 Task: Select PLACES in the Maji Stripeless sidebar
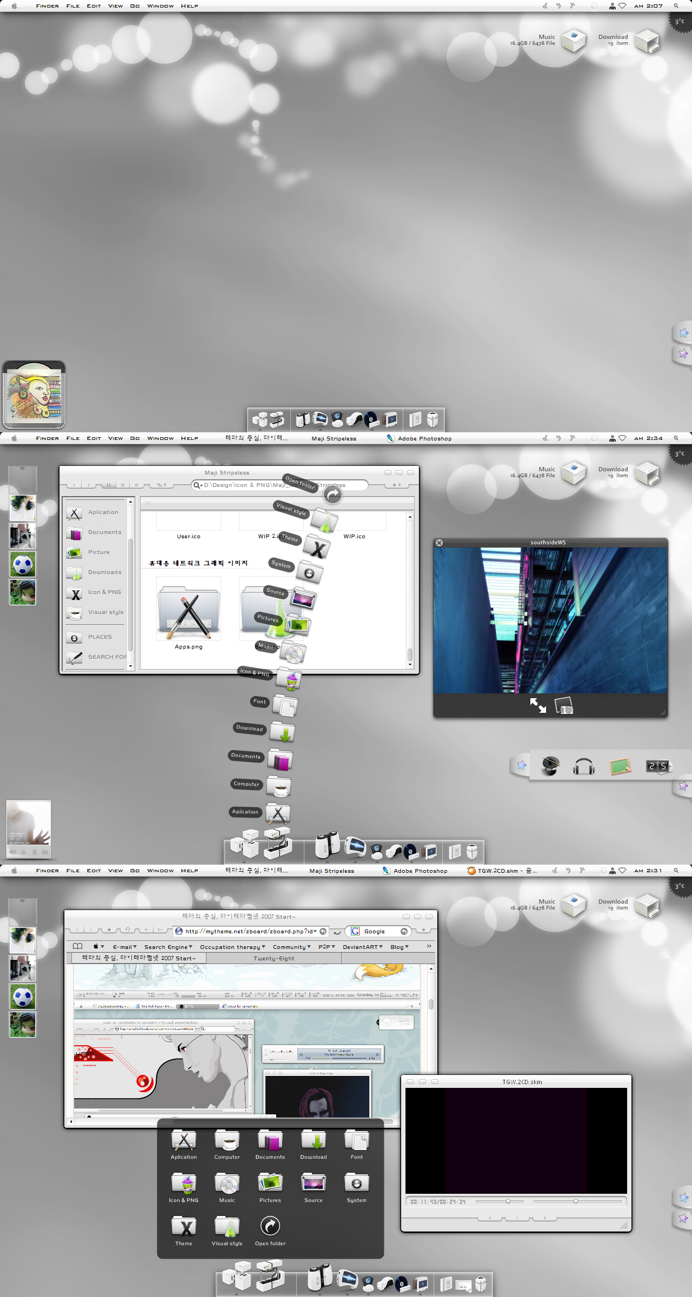click(x=95, y=637)
